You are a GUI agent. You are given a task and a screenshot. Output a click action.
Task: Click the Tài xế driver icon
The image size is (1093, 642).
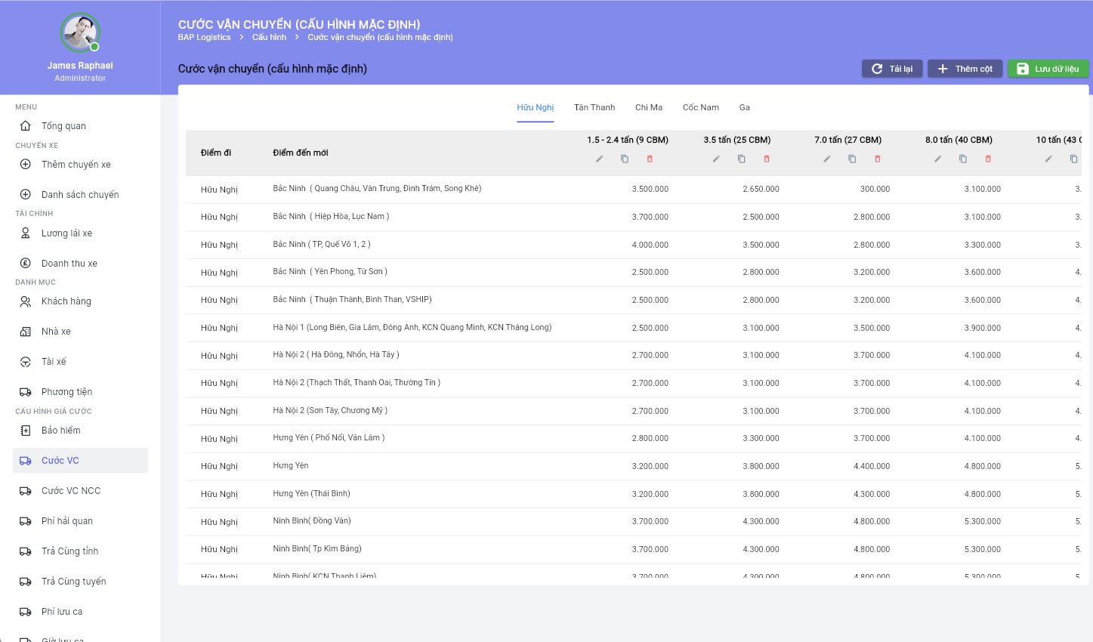26,362
